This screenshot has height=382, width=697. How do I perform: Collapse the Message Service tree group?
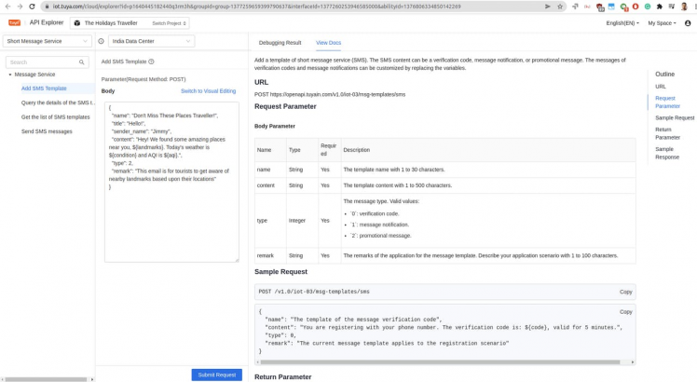click(10, 75)
